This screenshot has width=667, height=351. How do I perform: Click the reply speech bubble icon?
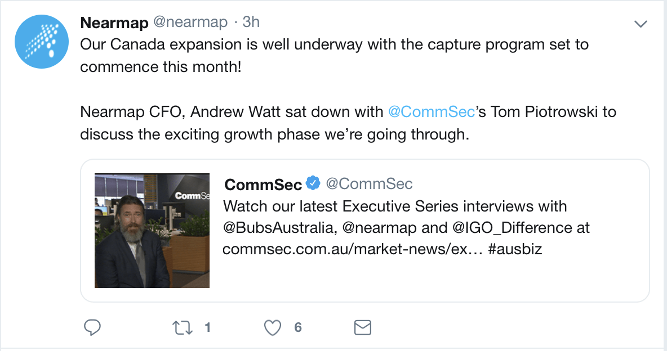coord(92,327)
